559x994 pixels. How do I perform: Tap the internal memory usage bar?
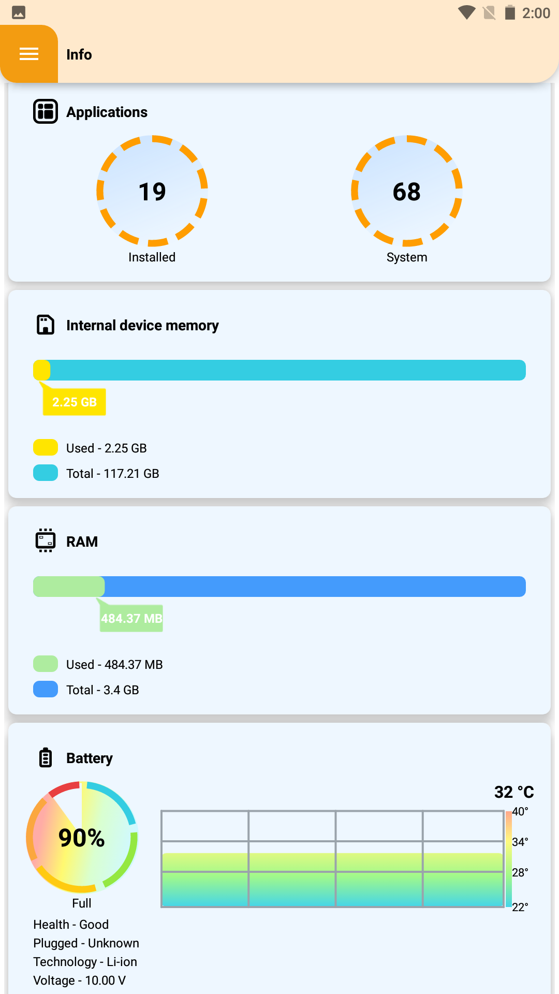click(279, 370)
